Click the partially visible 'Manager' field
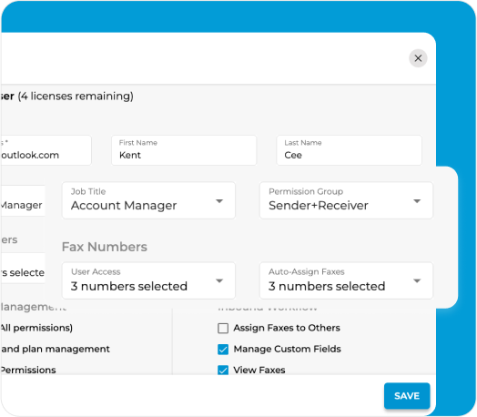Viewport: 477px width, 417px height. coord(23,201)
